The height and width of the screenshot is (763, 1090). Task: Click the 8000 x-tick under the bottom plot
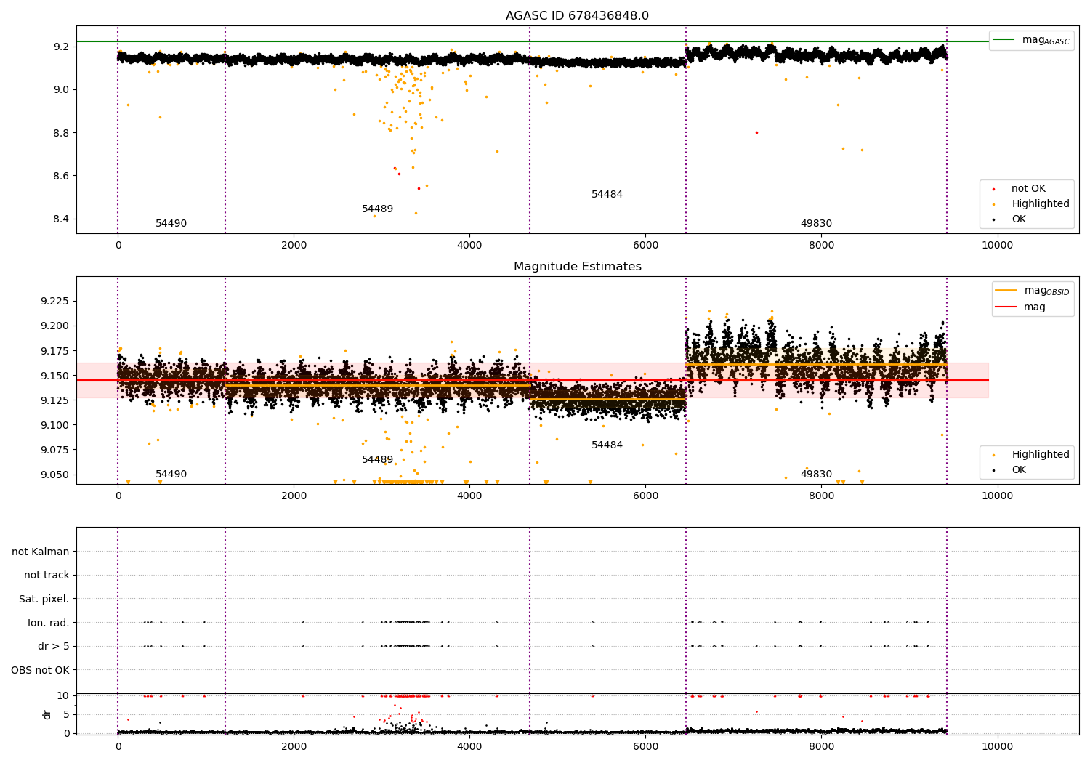tap(821, 747)
